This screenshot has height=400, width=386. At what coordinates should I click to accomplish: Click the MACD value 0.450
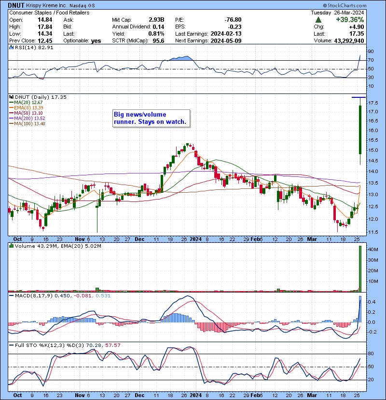[x=62, y=296]
